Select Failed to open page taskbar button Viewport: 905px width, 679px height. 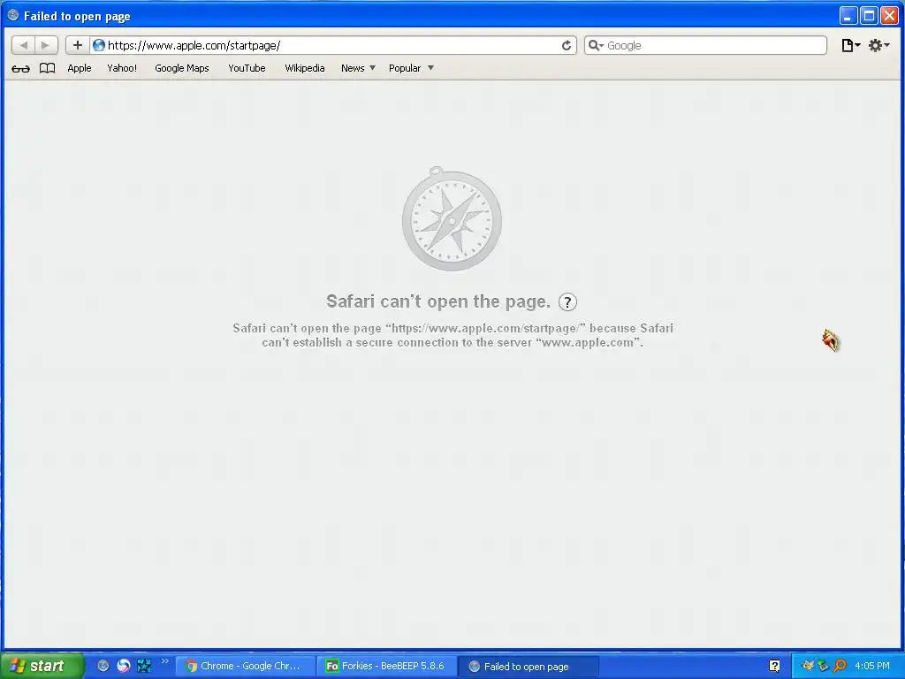[x=529, y=667]
